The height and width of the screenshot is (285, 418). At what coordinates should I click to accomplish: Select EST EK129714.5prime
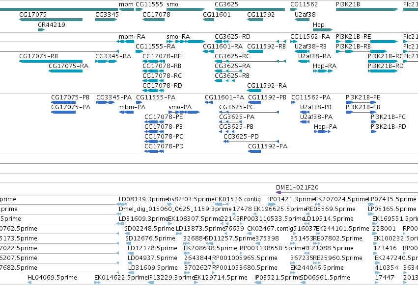[x=221, y=278]
